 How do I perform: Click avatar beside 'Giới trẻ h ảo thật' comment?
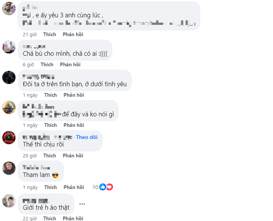(x=9, y=201)
